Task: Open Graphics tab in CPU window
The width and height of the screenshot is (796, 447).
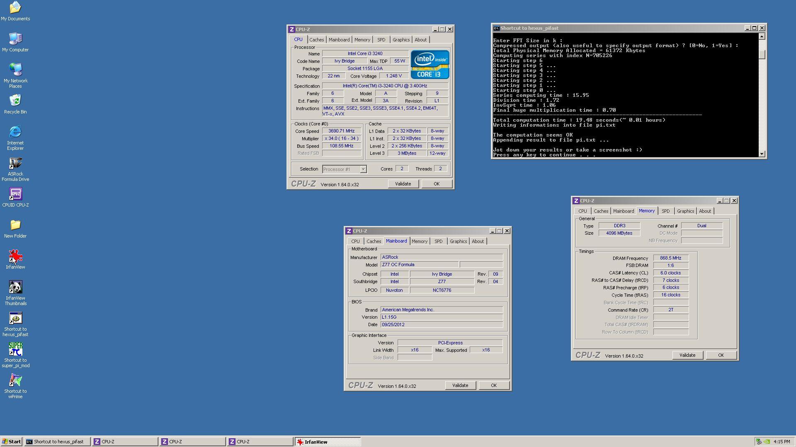Action: [x=401, y=40]
